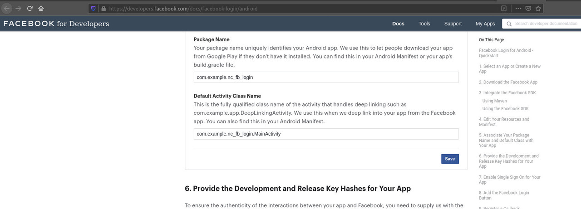The width and height of the screenshot is (581, 209).
Task: Click the Default Activity Class Name label text
Action: click(x=227, y=96)
